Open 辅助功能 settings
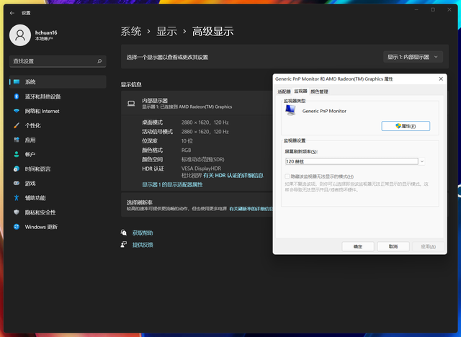461x337 pixels. point(58,198)
